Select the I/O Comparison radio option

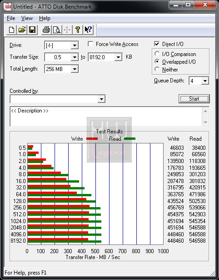coord(157,54)
